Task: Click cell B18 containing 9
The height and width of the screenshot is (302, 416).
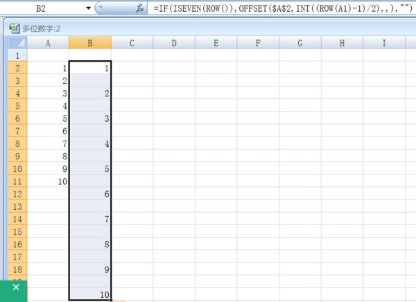Action: (90, 269)
